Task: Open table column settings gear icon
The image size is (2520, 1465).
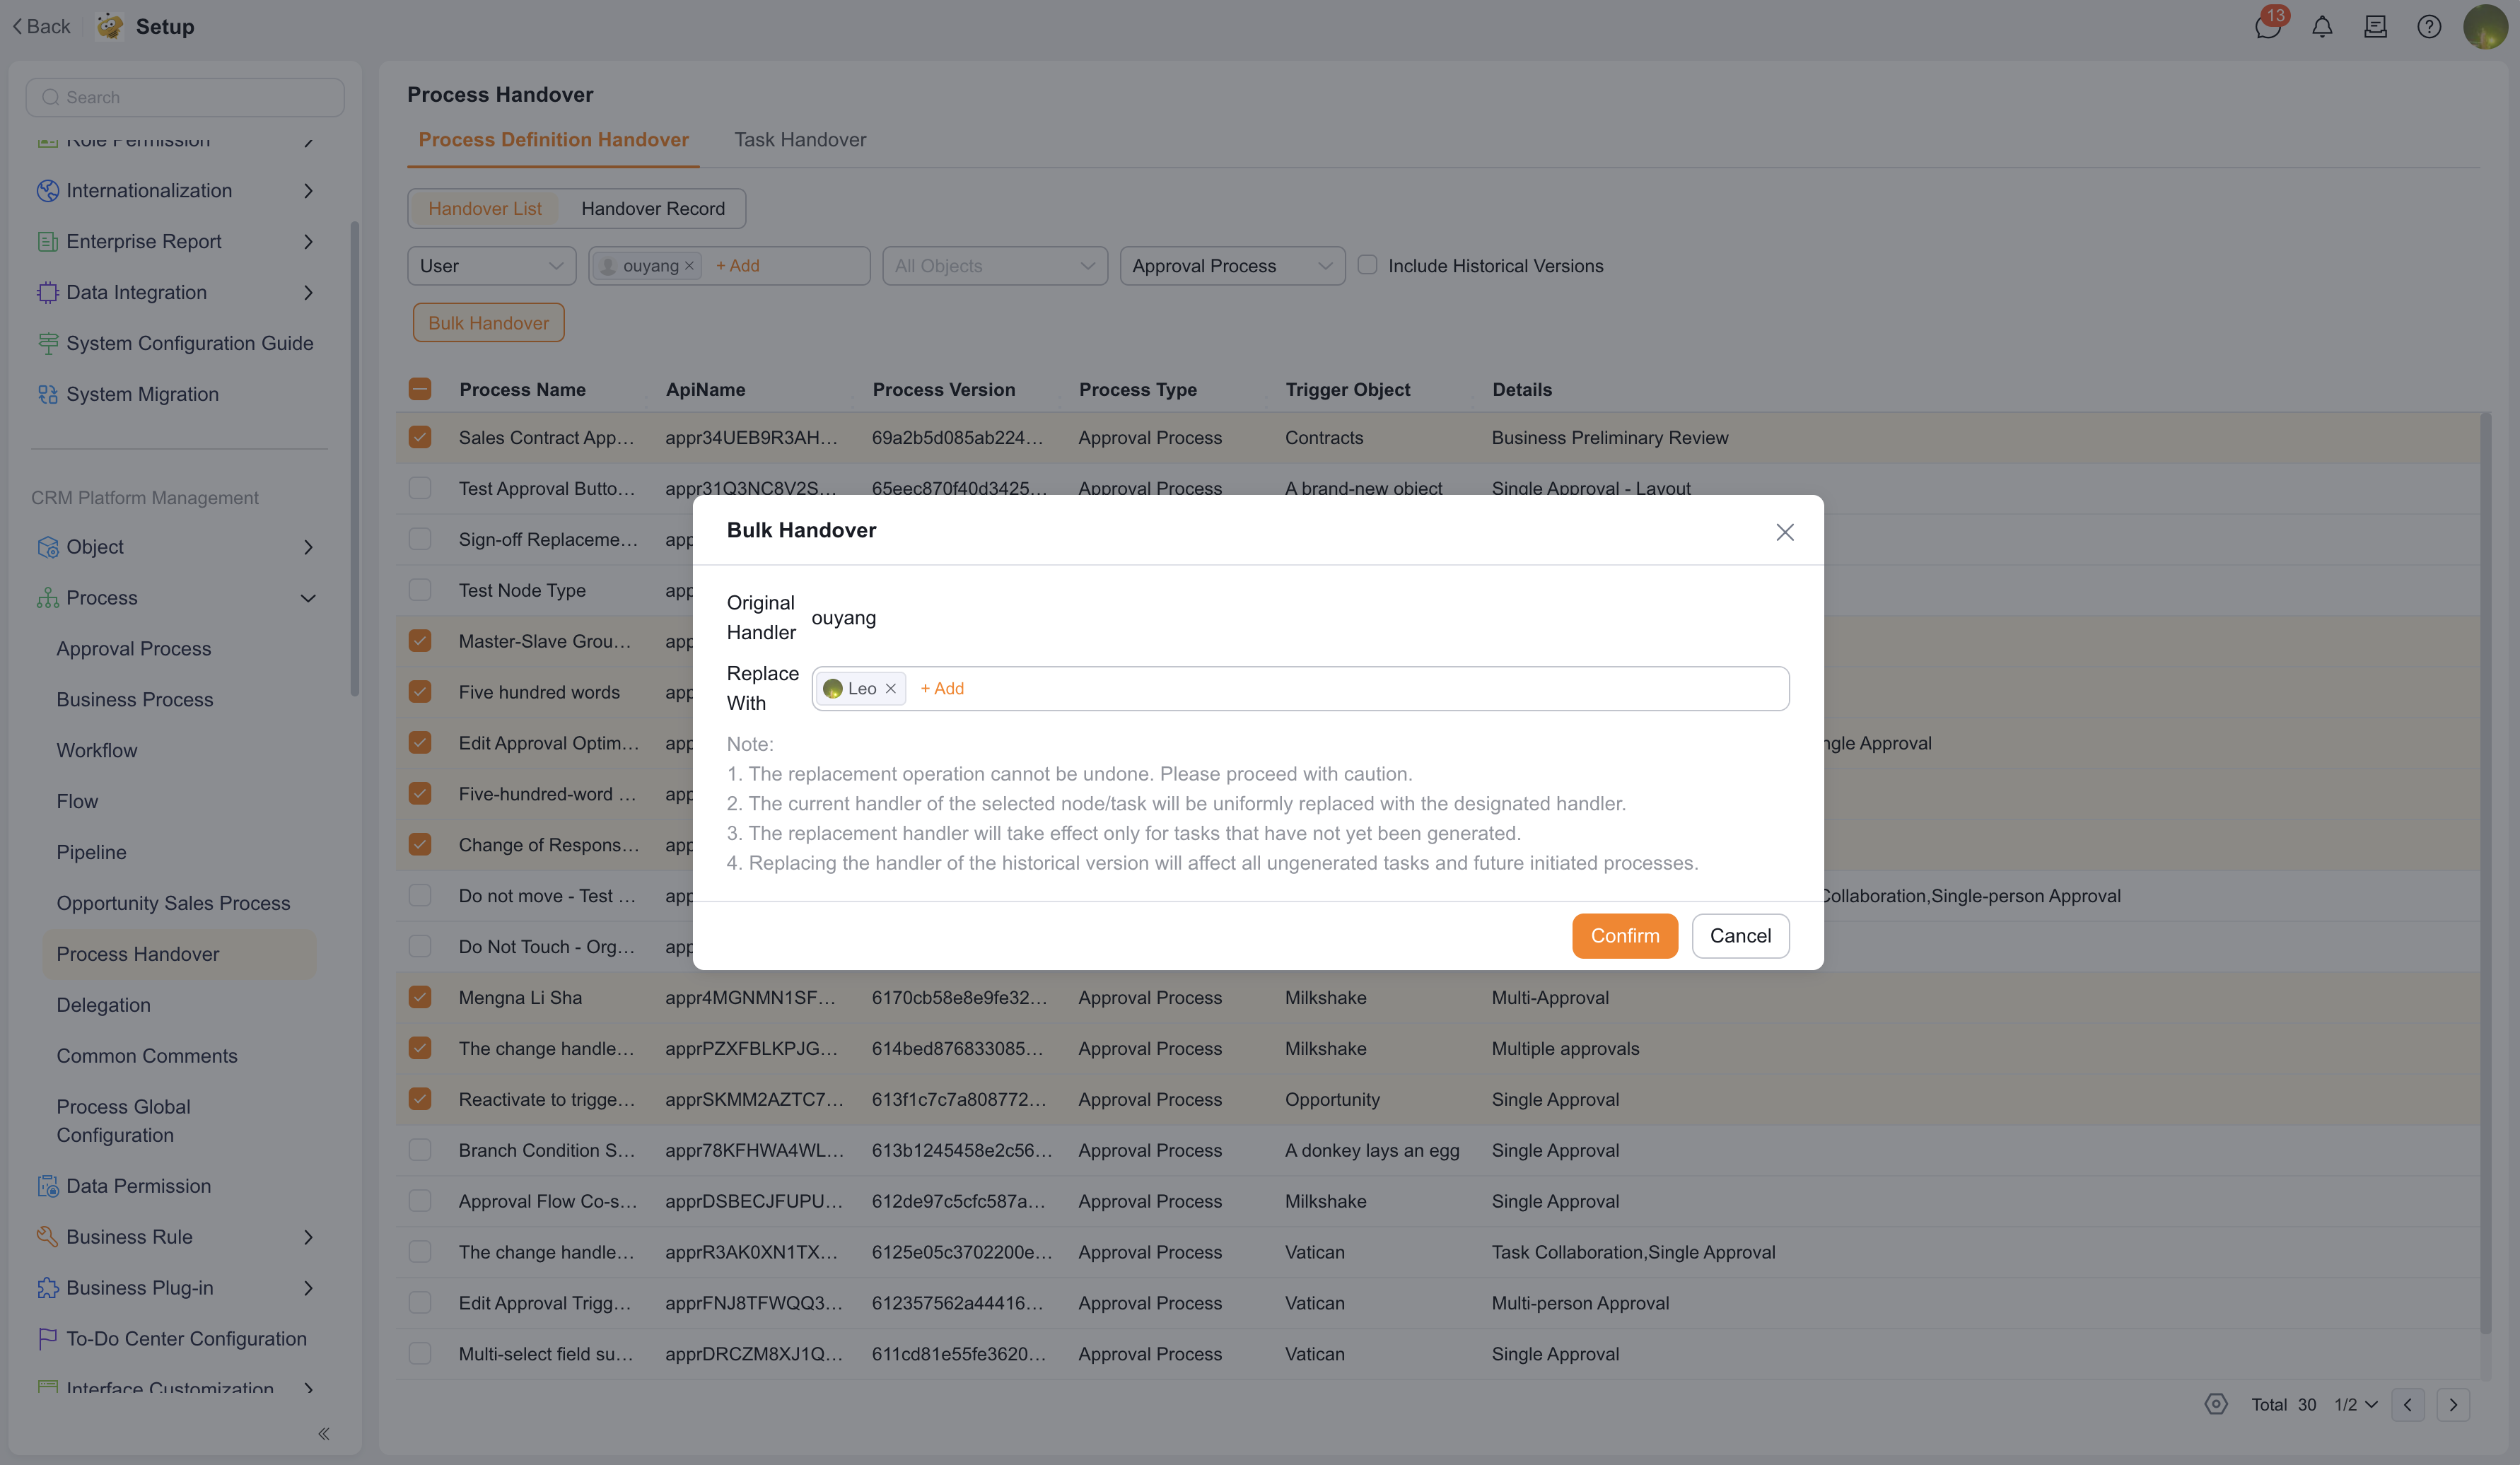Action: (x=2216, y=1405)
